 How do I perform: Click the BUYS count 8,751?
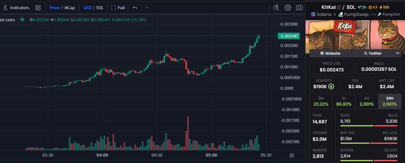(346, 121)
